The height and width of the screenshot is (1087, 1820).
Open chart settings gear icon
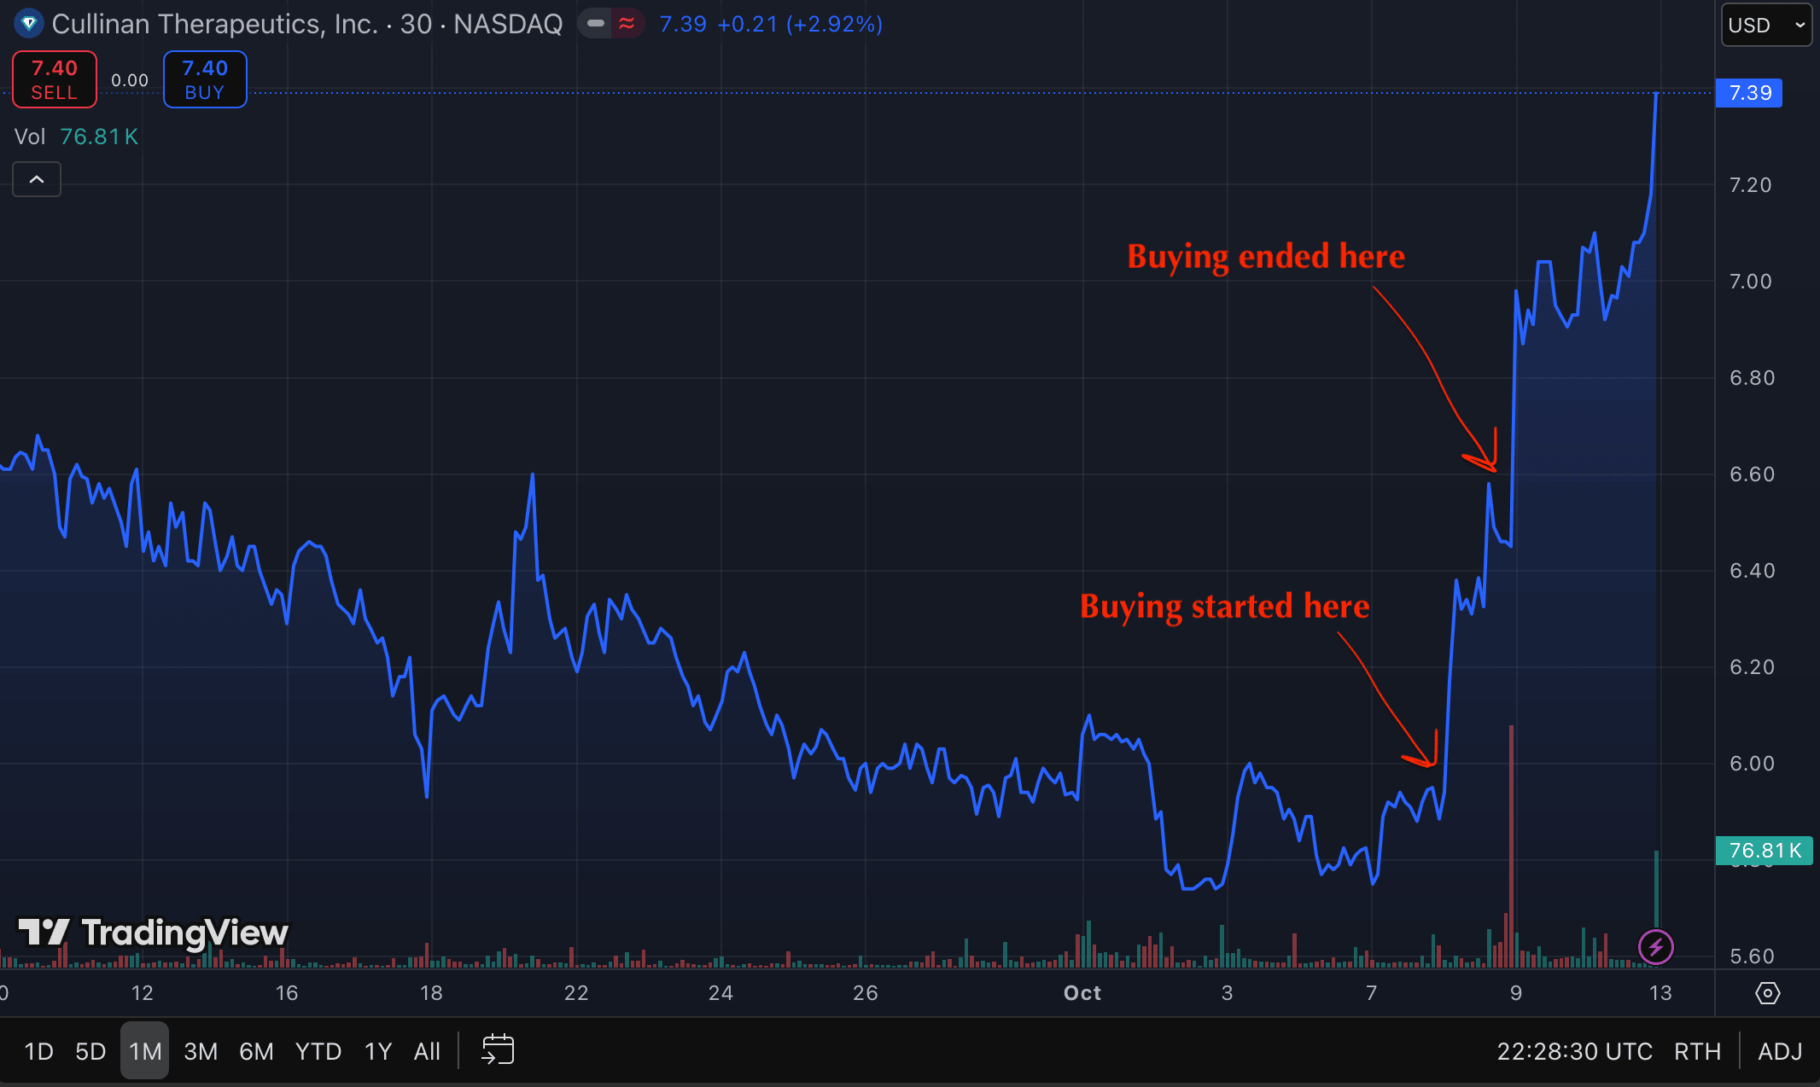1767,993
